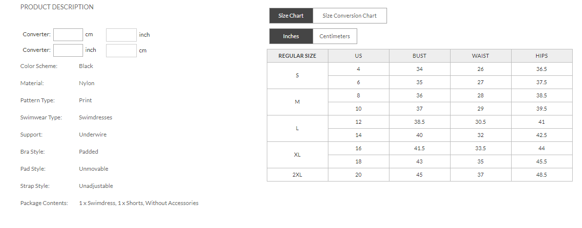The height and width of the screenshot is (228, 582).
Task: Switch to the Size Chart tab
Action: tap(291, 16)
